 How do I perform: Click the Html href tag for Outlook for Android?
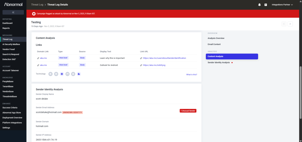tap(63, 65)
